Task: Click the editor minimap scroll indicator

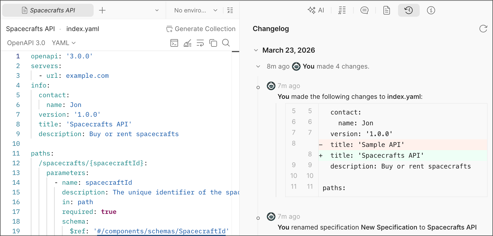Action: click(x=235, y=52)
